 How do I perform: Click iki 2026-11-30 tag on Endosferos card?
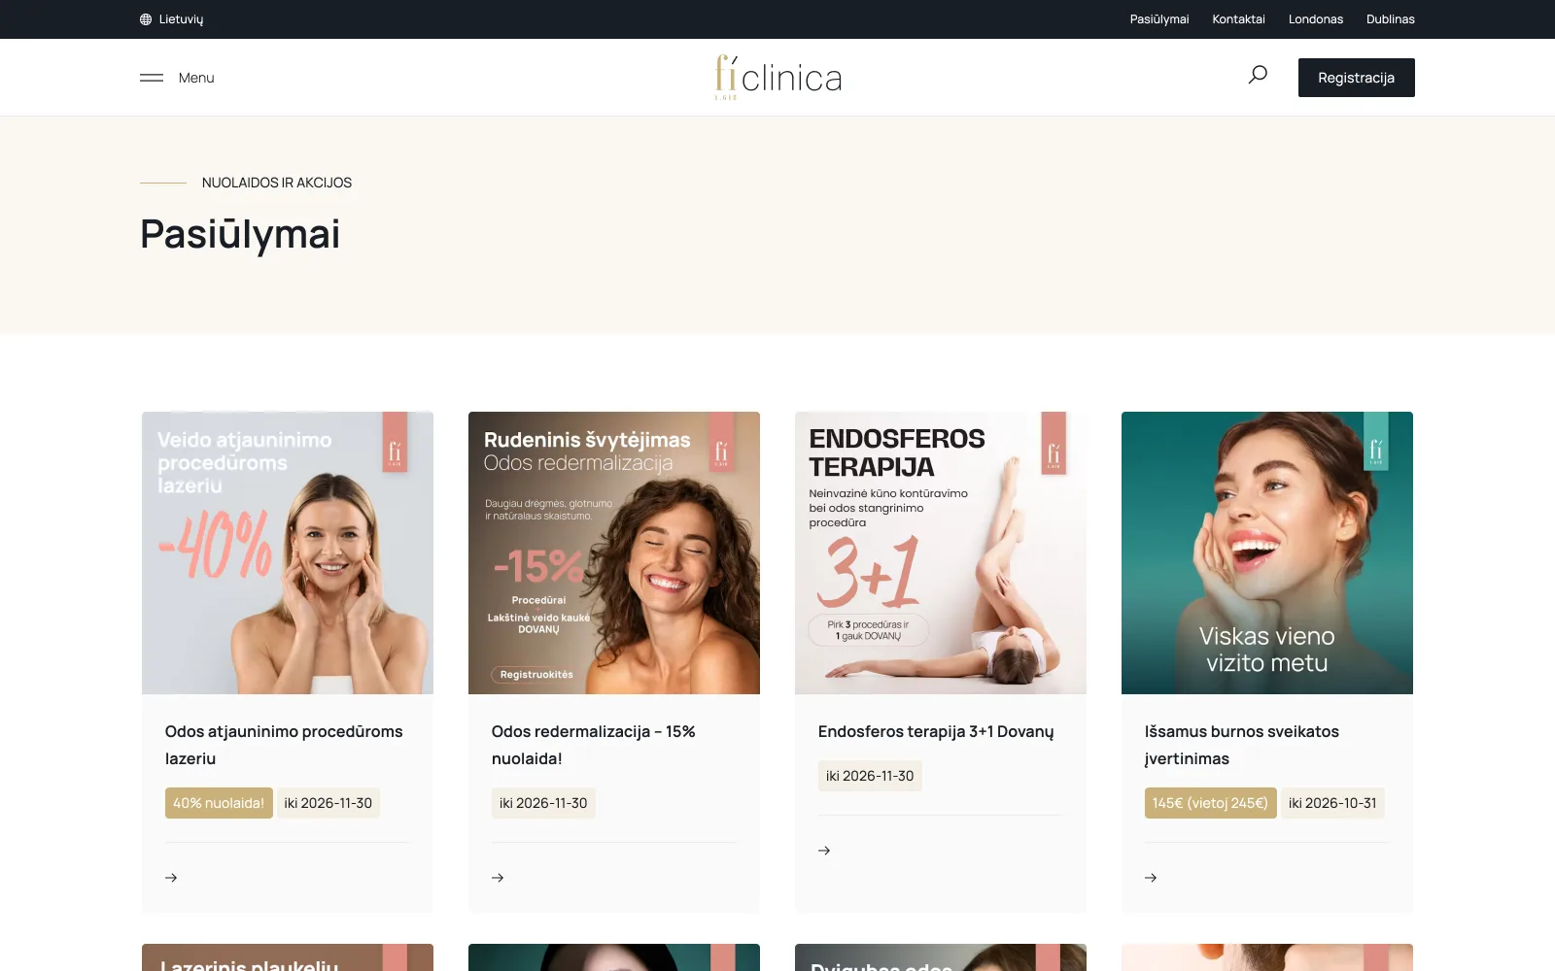870,776
